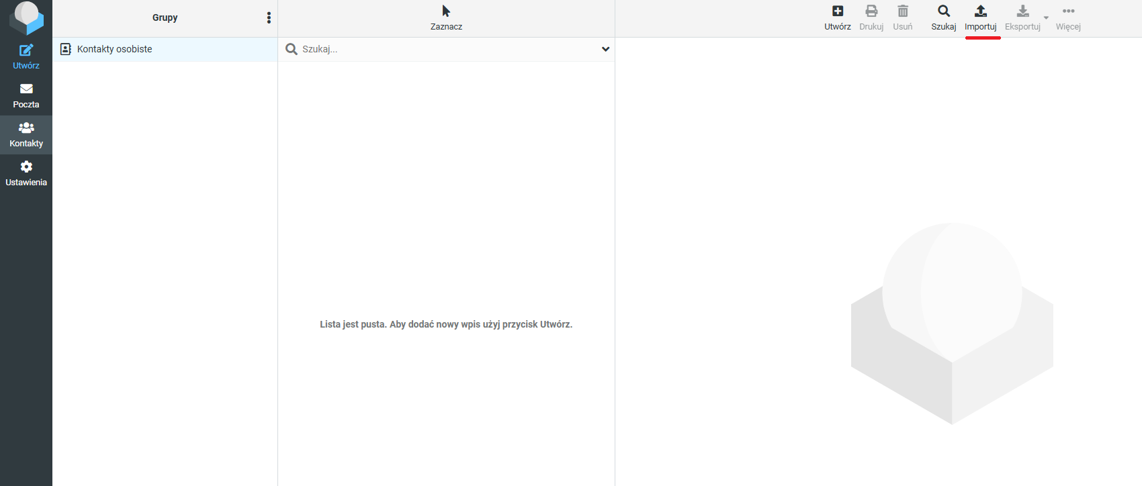This screenshot has height=486, width=1142.
Task: Click Usuń delete button
Action: pyautogui.click(x=903, y=18)
